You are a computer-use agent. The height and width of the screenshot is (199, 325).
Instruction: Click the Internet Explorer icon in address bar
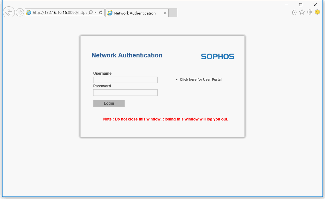[x=29, y=12]
